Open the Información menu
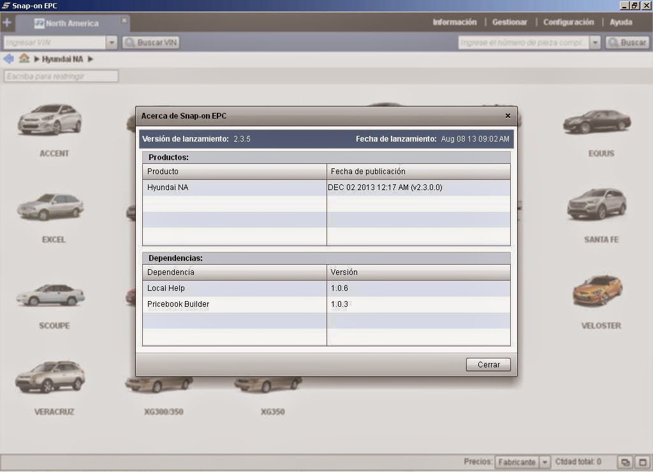 point(454,22)
